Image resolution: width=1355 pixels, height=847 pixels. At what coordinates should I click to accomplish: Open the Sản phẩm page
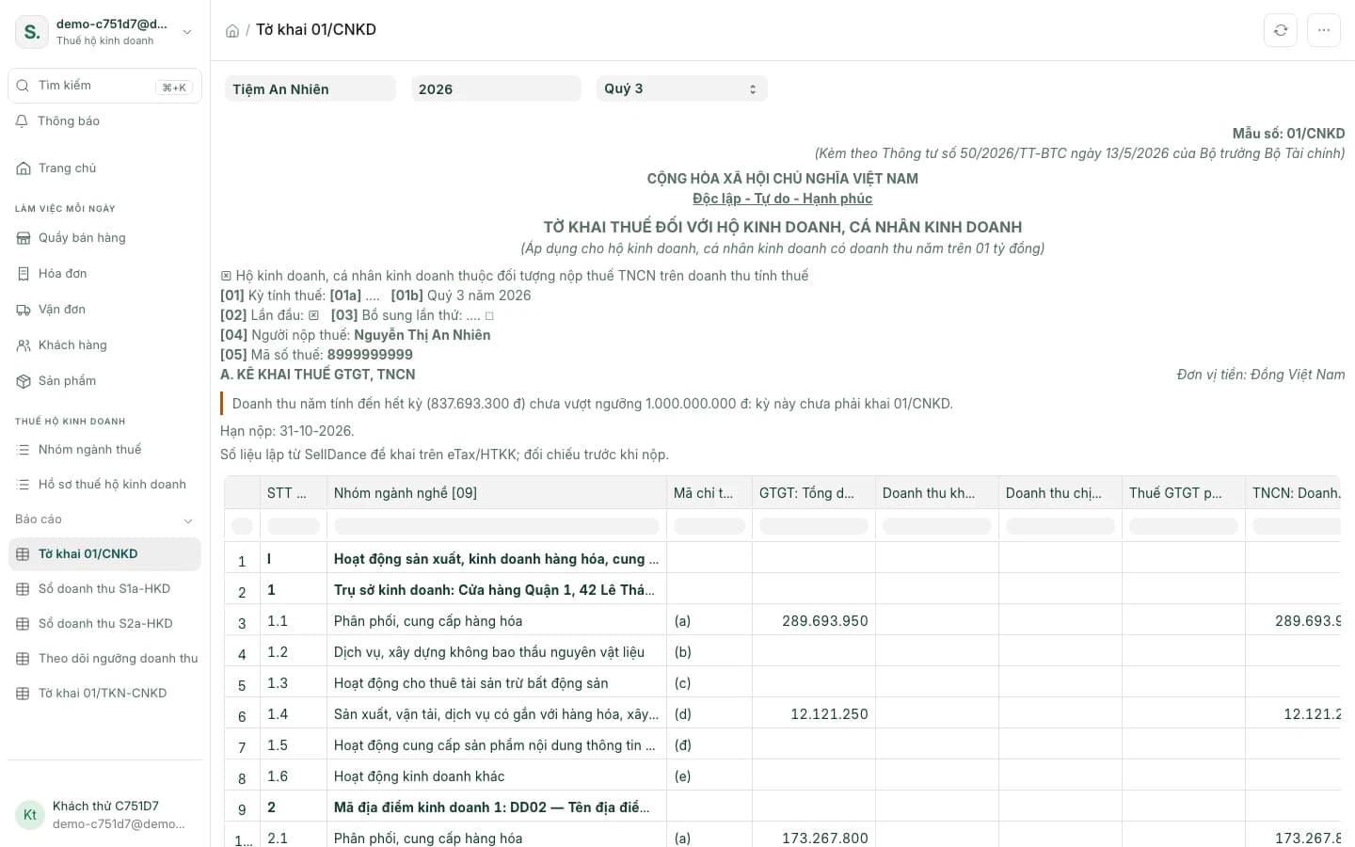(x=104, y=381)
